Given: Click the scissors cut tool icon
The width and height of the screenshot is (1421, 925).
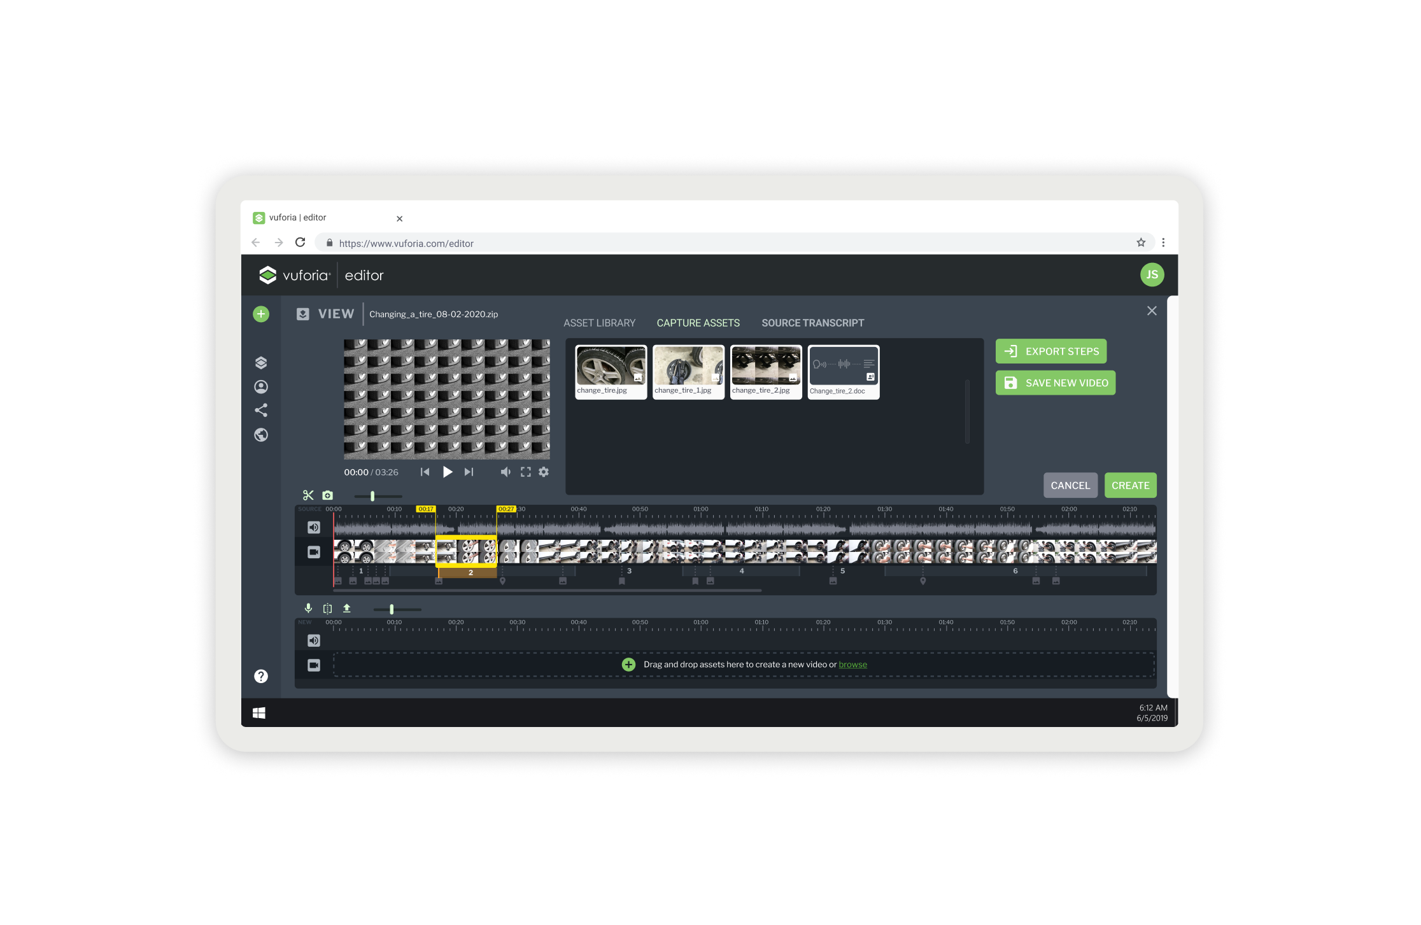Looking at the screenshot, I should click(308, 495).
